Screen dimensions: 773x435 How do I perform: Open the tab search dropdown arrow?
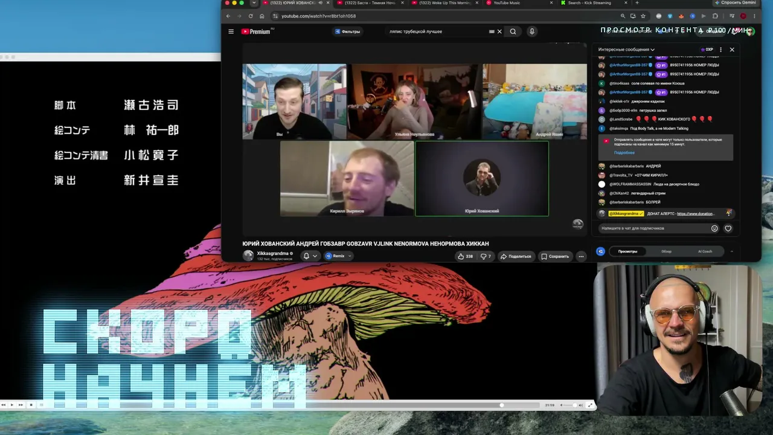pos(254,3)
